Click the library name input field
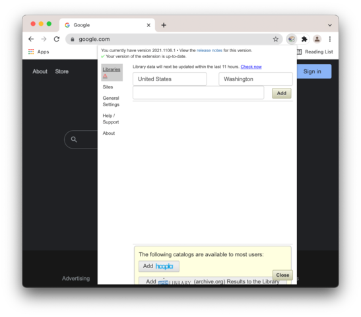The height and width of the screenshot is (317, 361). (198, 93)
